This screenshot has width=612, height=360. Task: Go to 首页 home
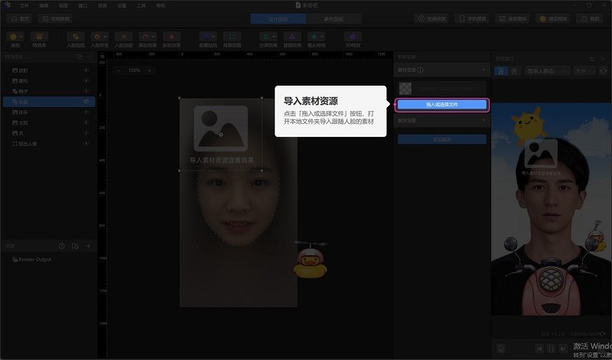coord(20,18)
